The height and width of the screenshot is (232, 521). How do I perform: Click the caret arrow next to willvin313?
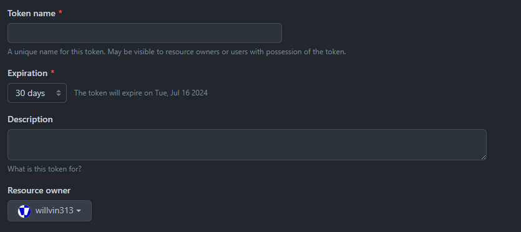coord(79,211)
